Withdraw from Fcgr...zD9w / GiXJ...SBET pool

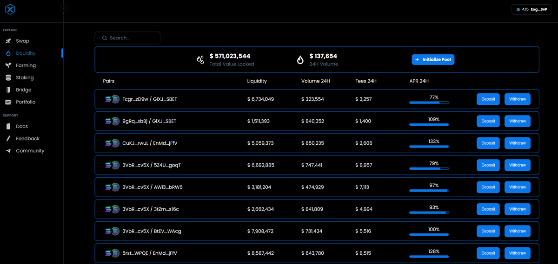pos(518,99)
